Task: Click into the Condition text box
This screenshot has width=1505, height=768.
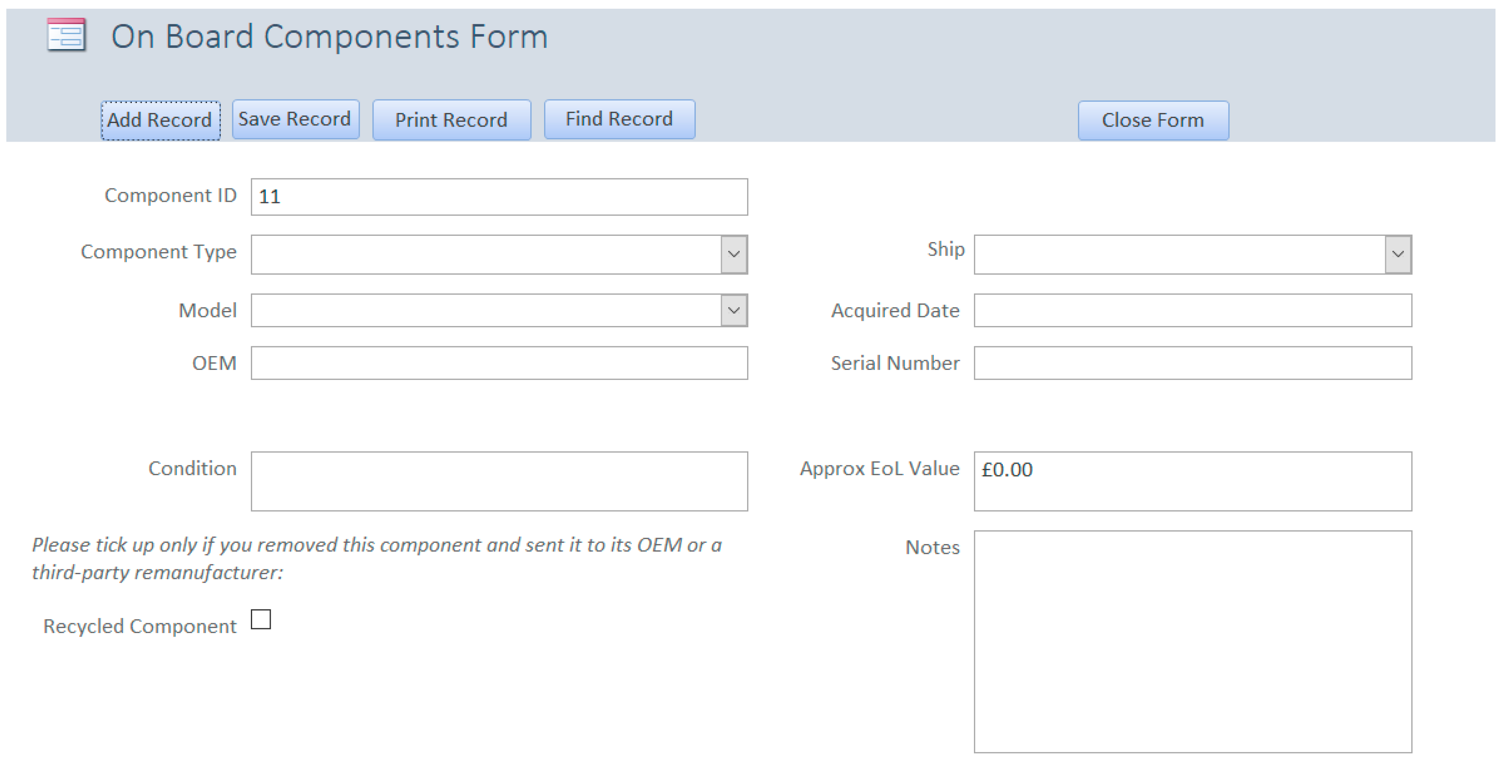Action: point(499,481)
